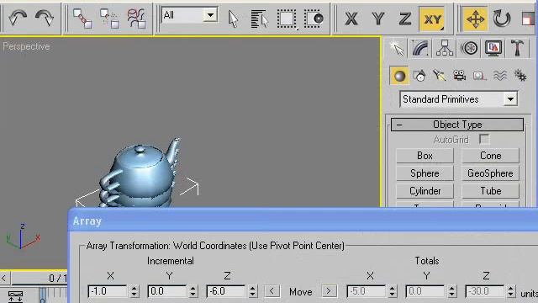
Task: Click the Incremental Z move field
Action: [226, 291]
